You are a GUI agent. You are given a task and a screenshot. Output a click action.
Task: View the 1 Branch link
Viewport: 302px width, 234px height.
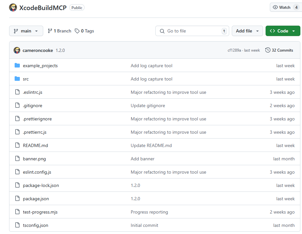(59, 31)
